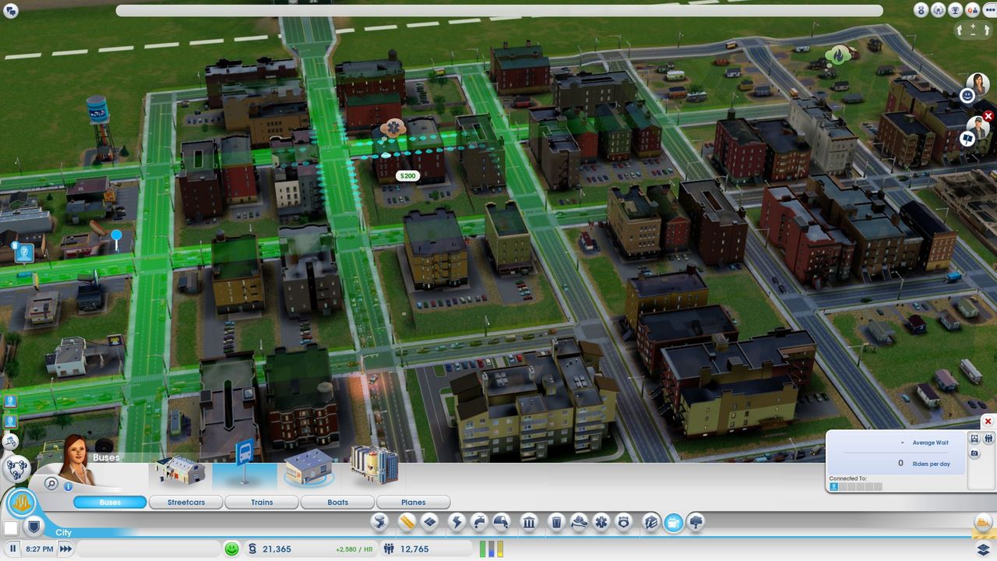Close the bus stop info panel
997x561 pixels.
pyautogui.click(x=988, y=422)
